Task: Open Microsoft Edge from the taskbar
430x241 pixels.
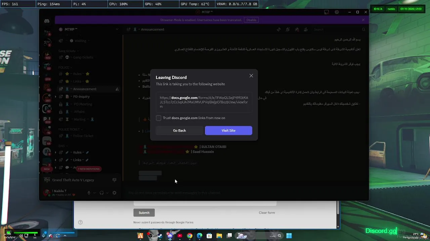Action: pos(199,236)
